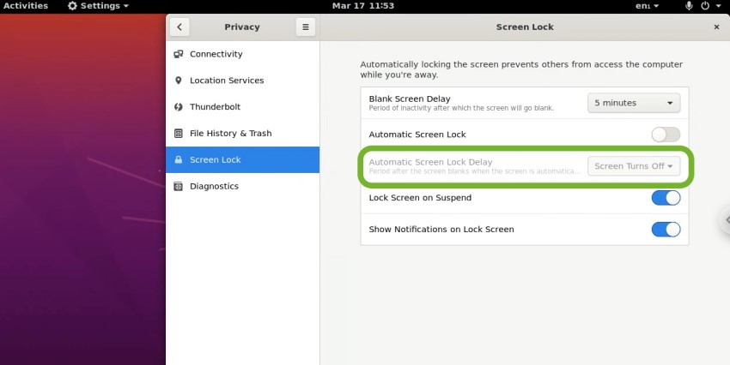Click the Location Services pin icon
This screenshot has height=365, width=730.
179,81
